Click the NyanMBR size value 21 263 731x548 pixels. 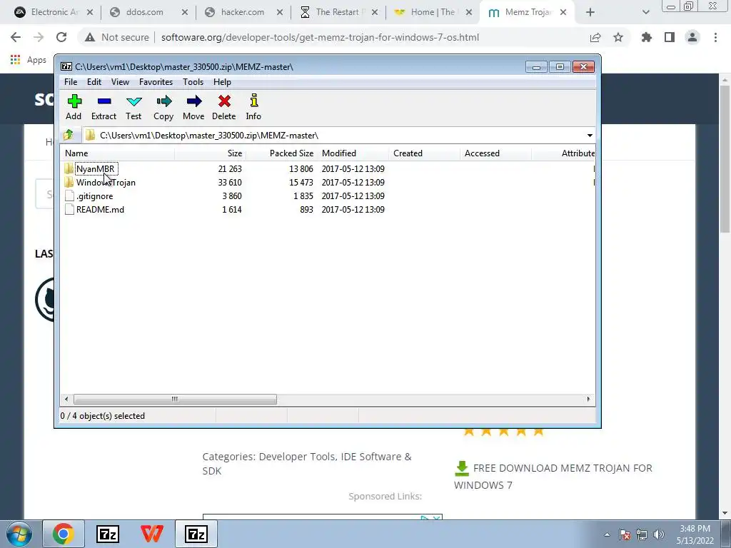pyautogui.click(x=230, y=168)
